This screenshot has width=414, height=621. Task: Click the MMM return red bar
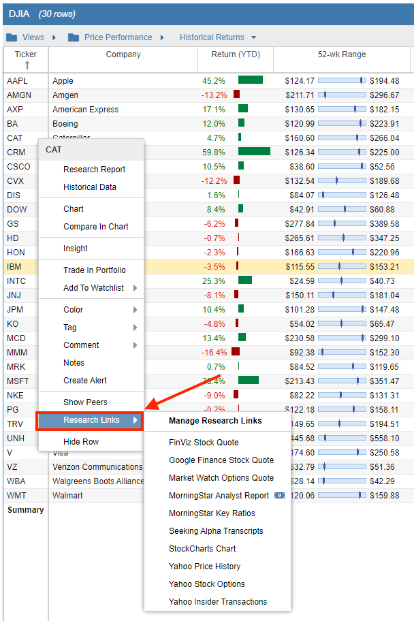pos(236,351)
